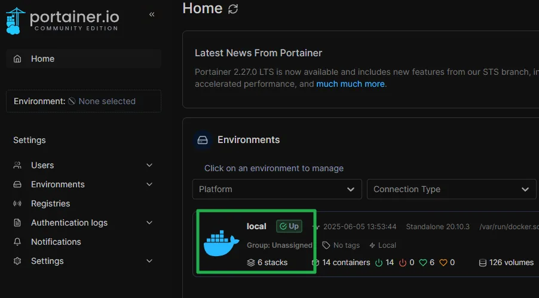The image size is (539, 298).
Task: Open the Platform filter dropdown
Action: pos(277,189)
